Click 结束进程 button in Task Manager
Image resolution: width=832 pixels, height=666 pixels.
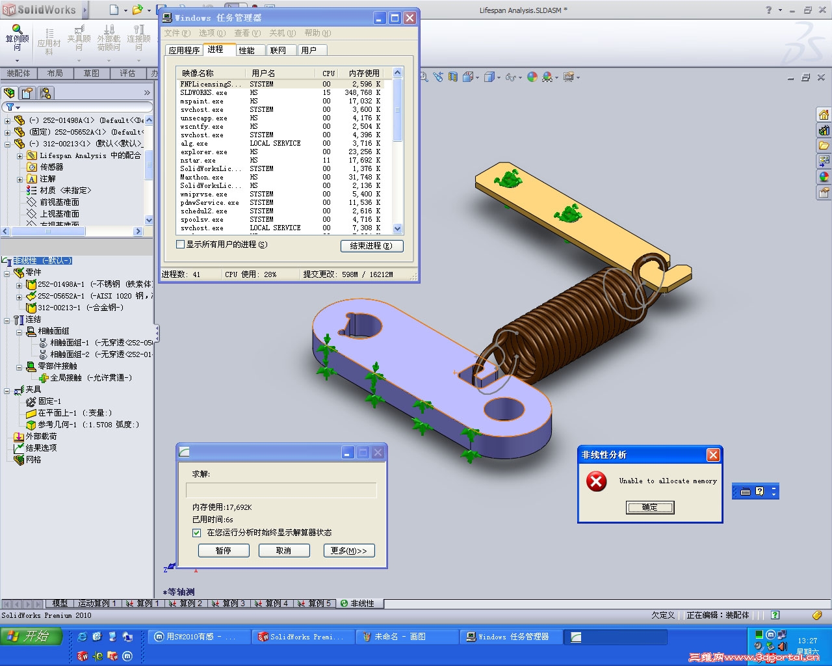[372, 246]
